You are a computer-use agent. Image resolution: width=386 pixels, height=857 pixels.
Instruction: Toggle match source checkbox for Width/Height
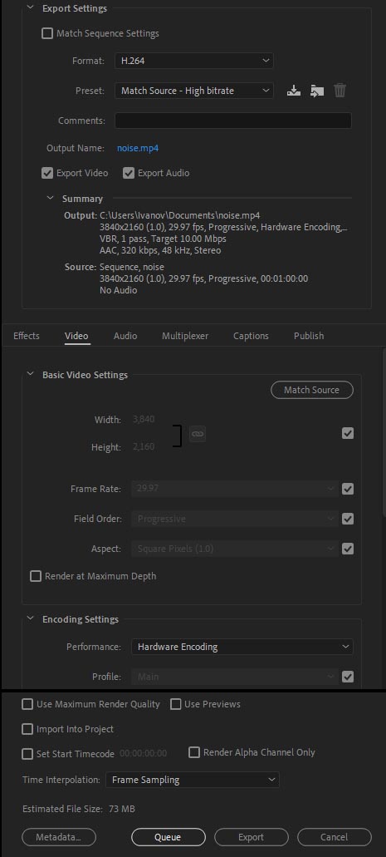(348, 433)
